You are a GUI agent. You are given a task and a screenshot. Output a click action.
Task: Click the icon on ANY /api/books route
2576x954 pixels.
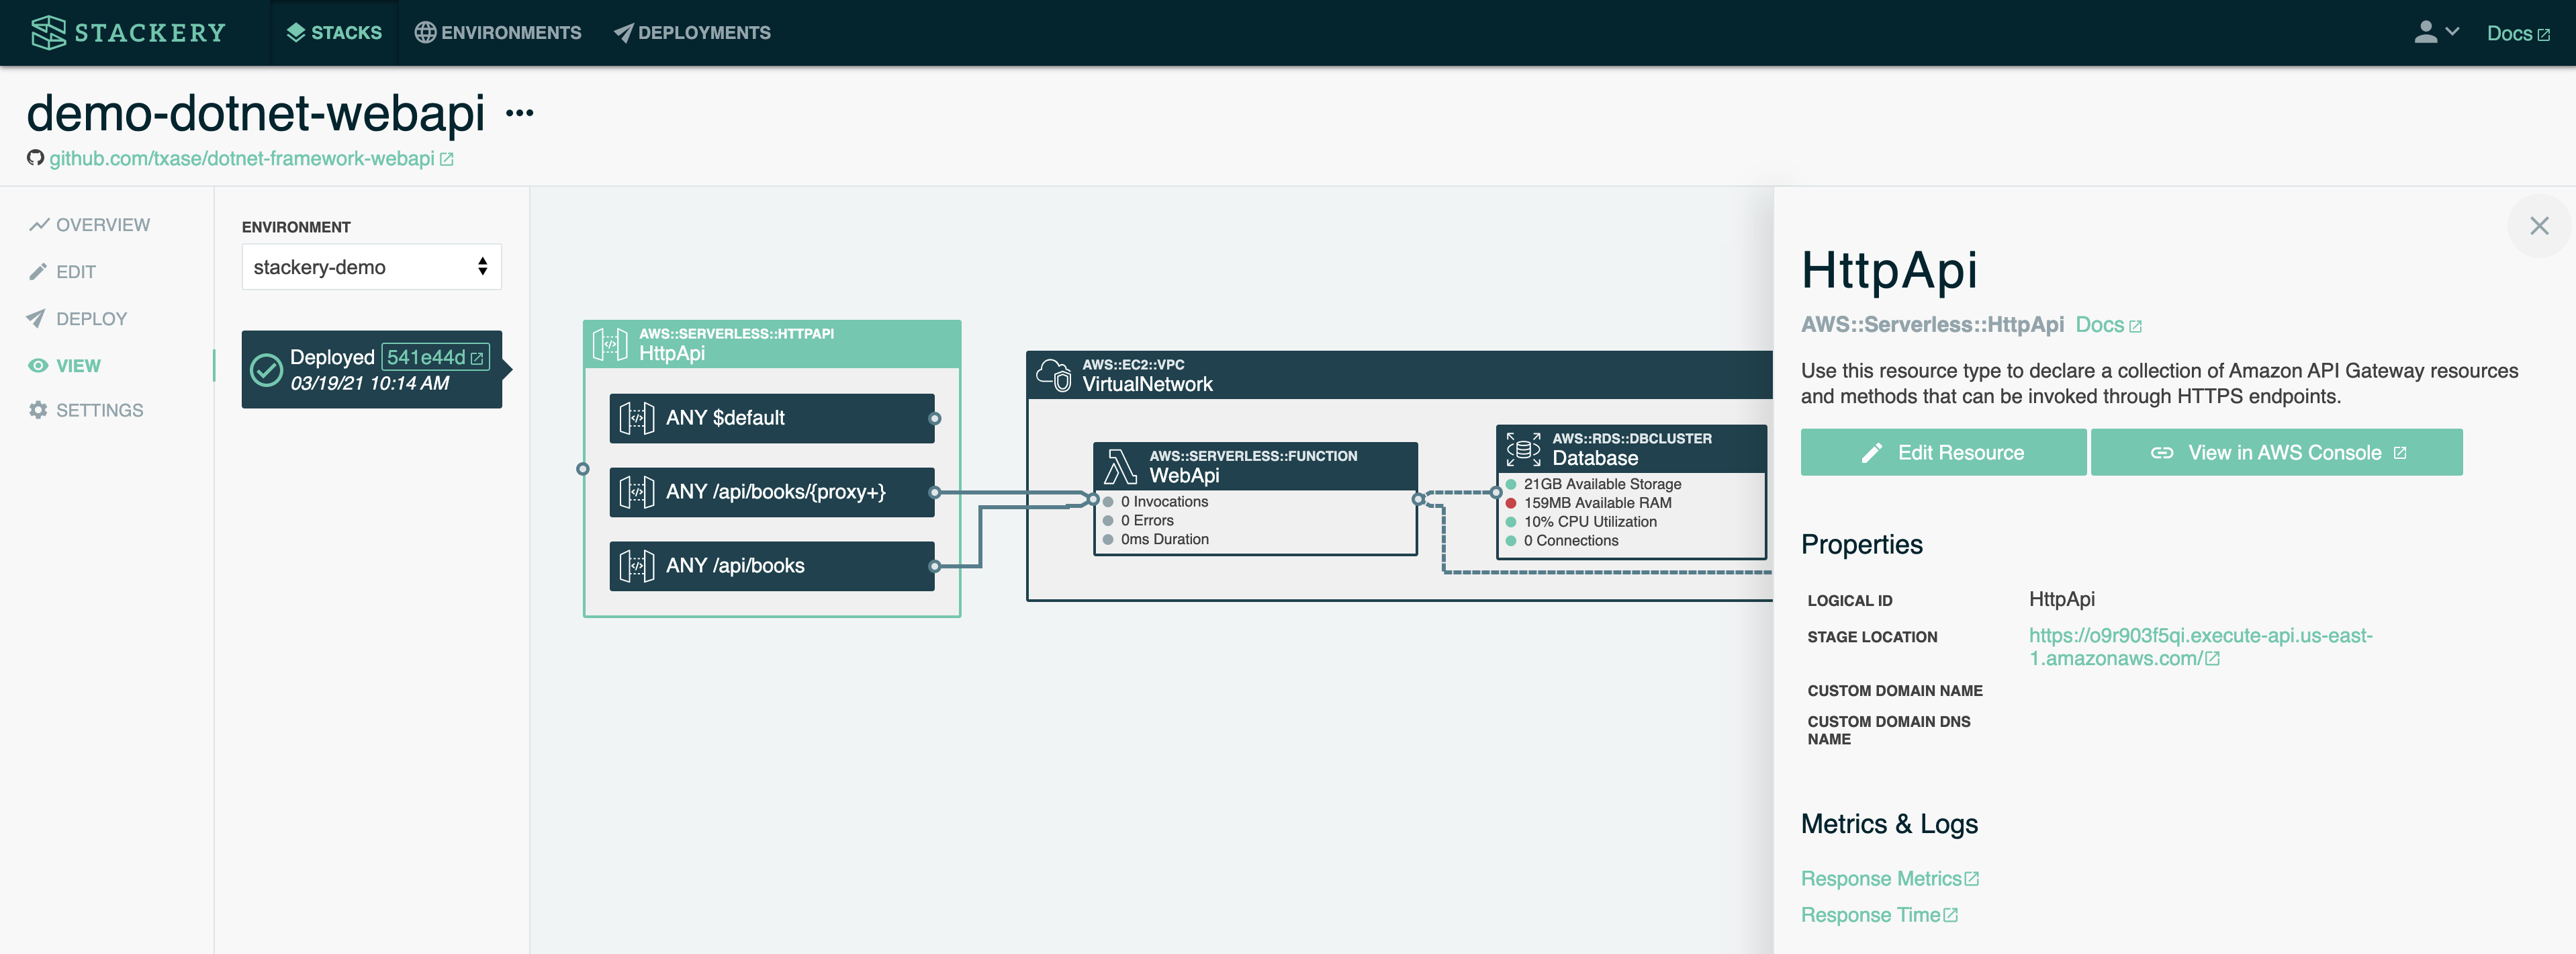click(x=637, y=566)
